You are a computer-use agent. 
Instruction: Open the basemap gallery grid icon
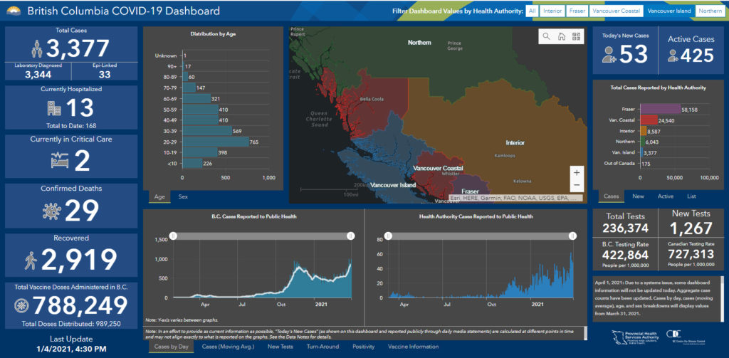point(576,36)
